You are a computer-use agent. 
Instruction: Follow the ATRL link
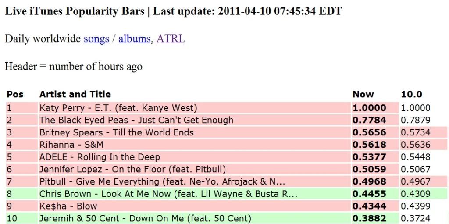click(171, 39)
